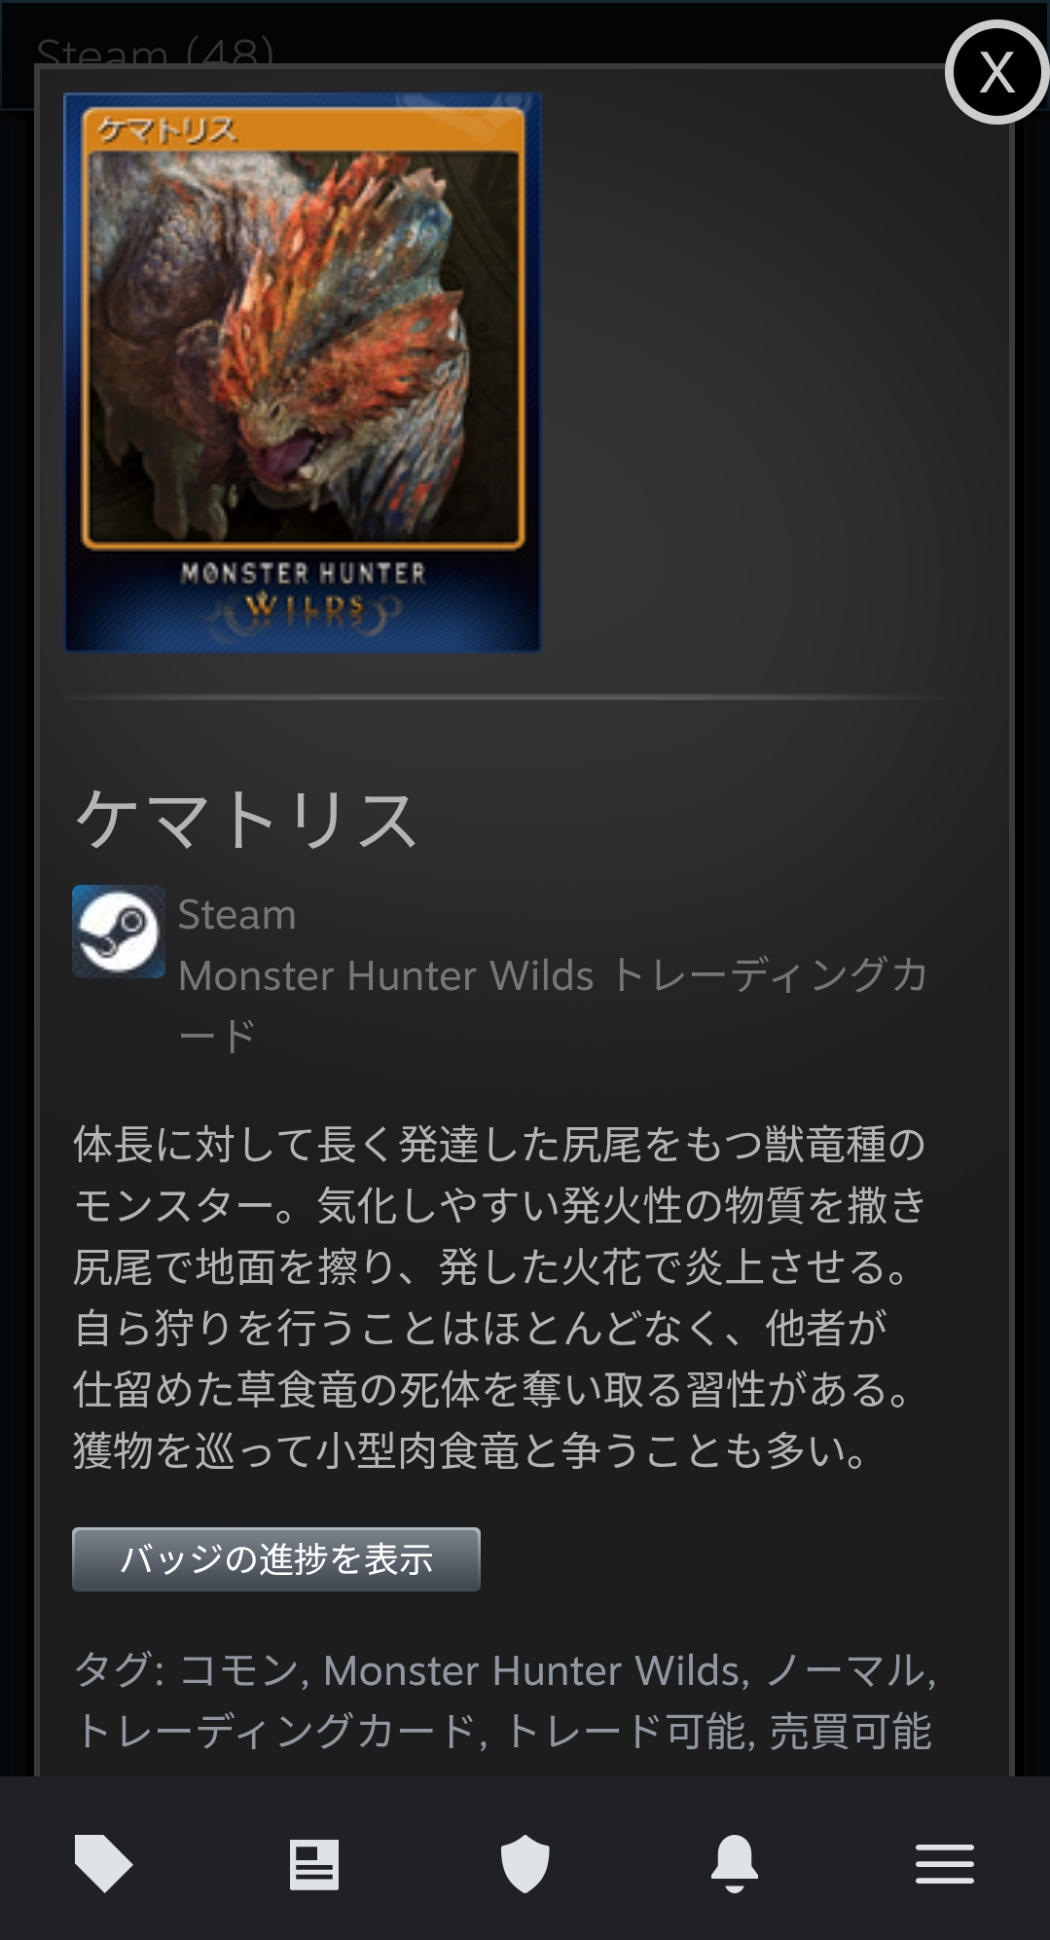1050x1940 pixels.
Task: Close the item detail popup with X
Action: click(x=996, y=72)
